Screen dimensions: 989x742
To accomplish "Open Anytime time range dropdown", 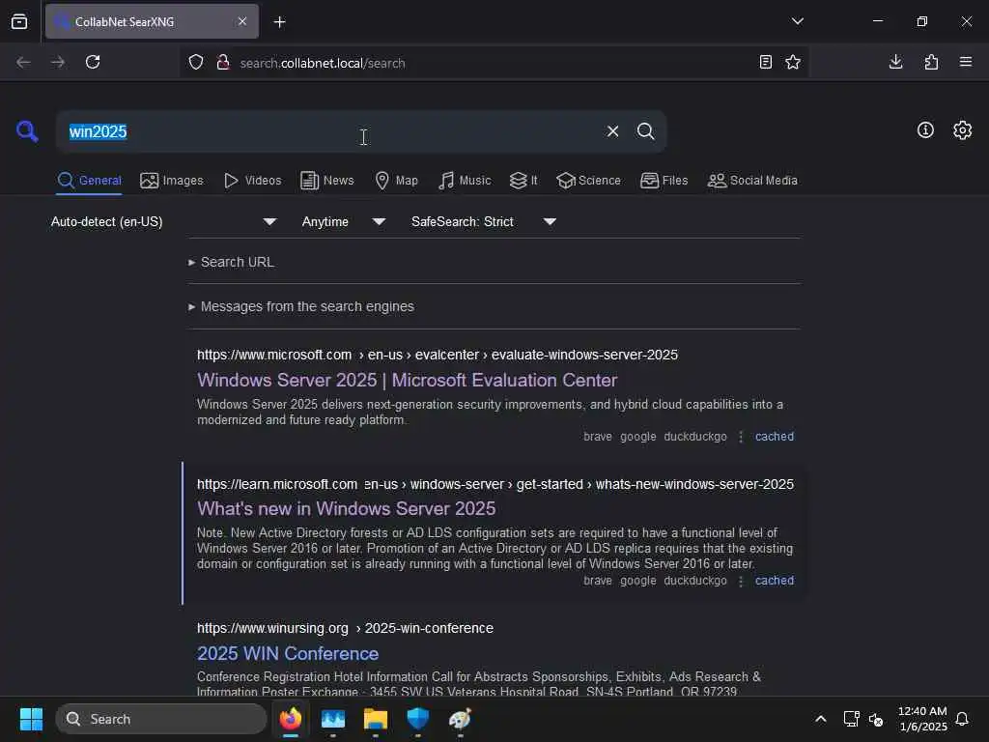I will pos(343,221).
